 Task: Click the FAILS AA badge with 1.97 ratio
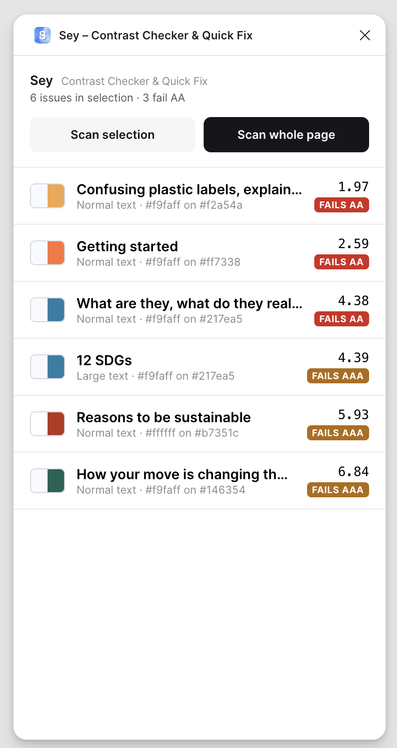[x=342, y=205]
